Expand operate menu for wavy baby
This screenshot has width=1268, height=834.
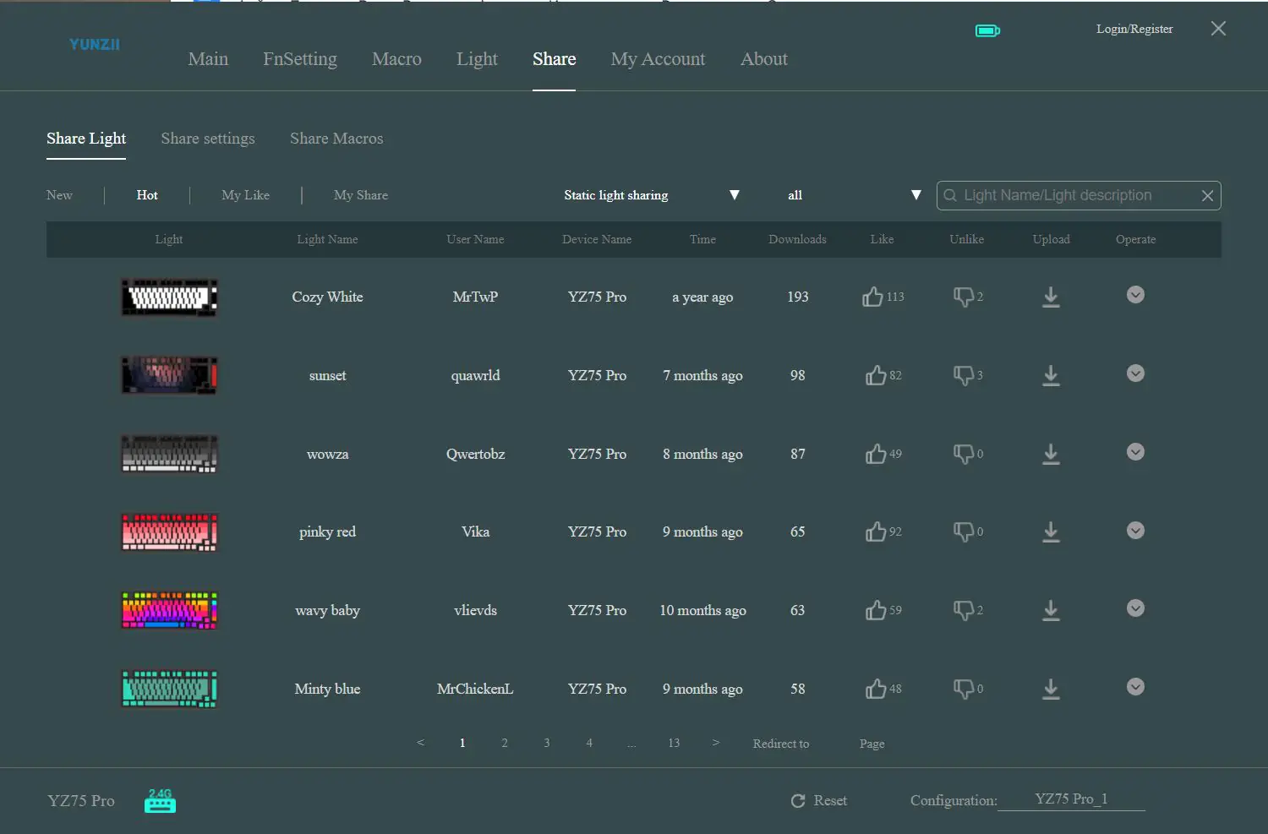coord(1135,608)
